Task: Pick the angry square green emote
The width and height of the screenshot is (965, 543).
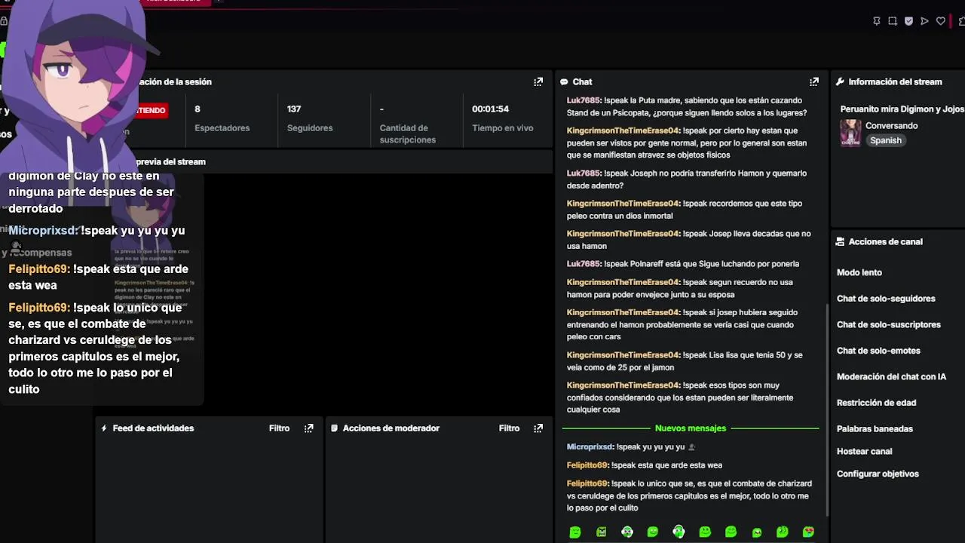Action: click(x=601, y=532)
